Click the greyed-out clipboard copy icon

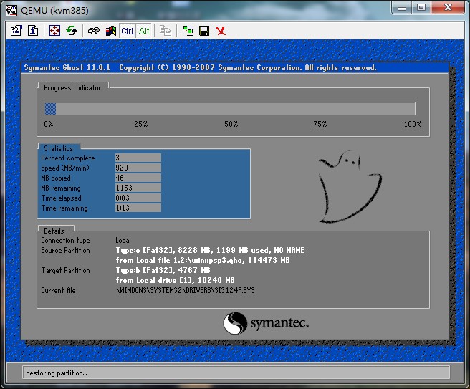166,31
